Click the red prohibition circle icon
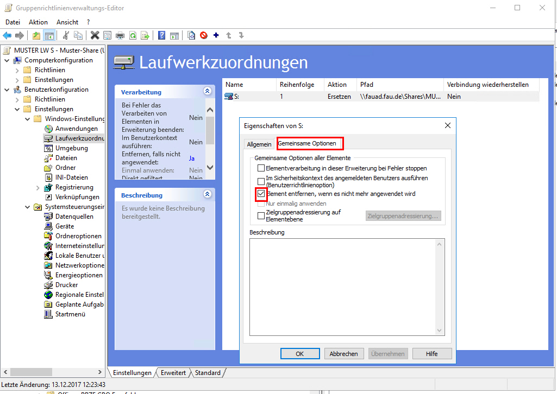 coord(204,36)
